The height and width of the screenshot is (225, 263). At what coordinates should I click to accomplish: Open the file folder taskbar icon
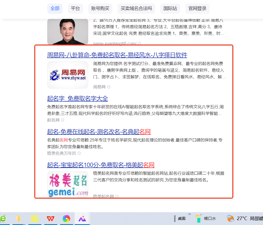pyautogui.click(x=19, y=218)
